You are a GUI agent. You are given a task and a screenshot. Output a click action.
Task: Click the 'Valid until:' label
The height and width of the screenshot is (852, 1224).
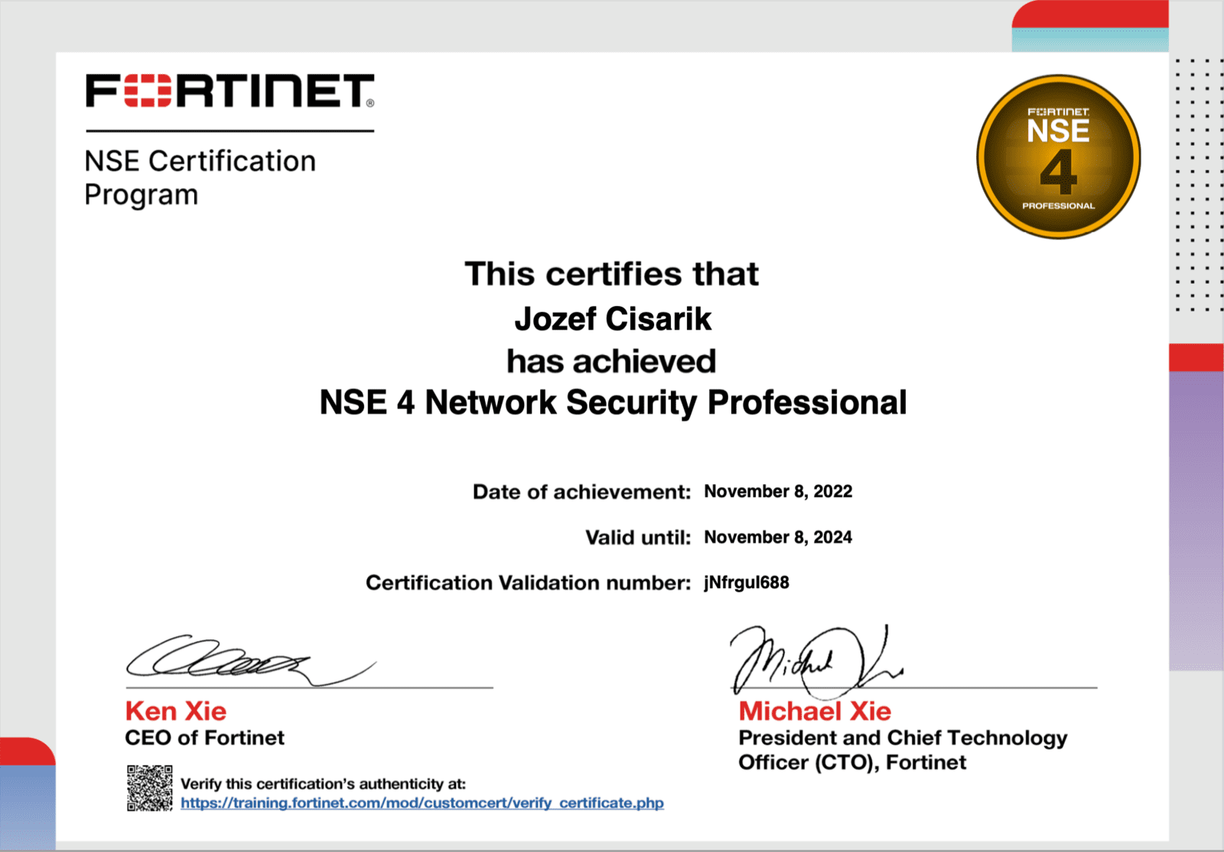click(638, 538)
